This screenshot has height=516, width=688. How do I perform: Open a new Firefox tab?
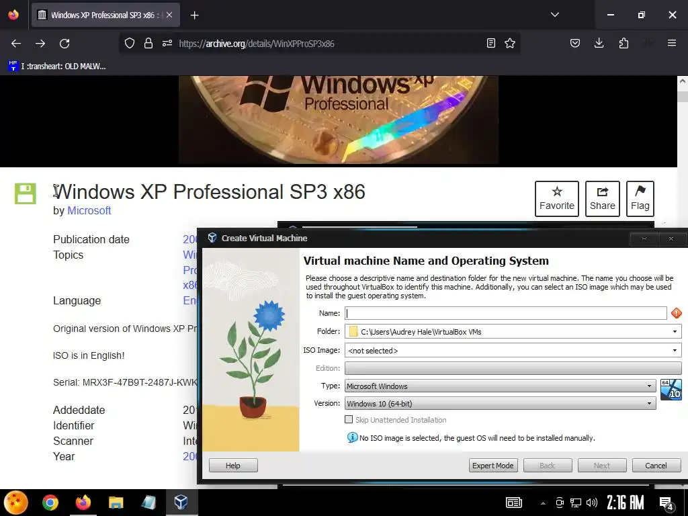(x=195, y=15)
